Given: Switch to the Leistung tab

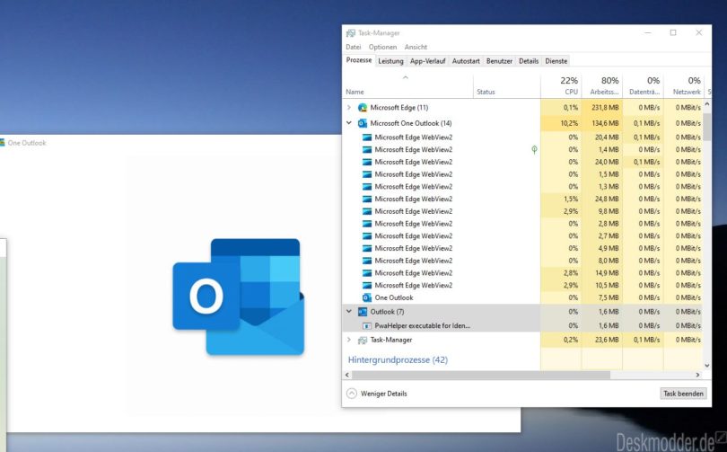Looking at the screenshot, I should (x=390, y=61).
